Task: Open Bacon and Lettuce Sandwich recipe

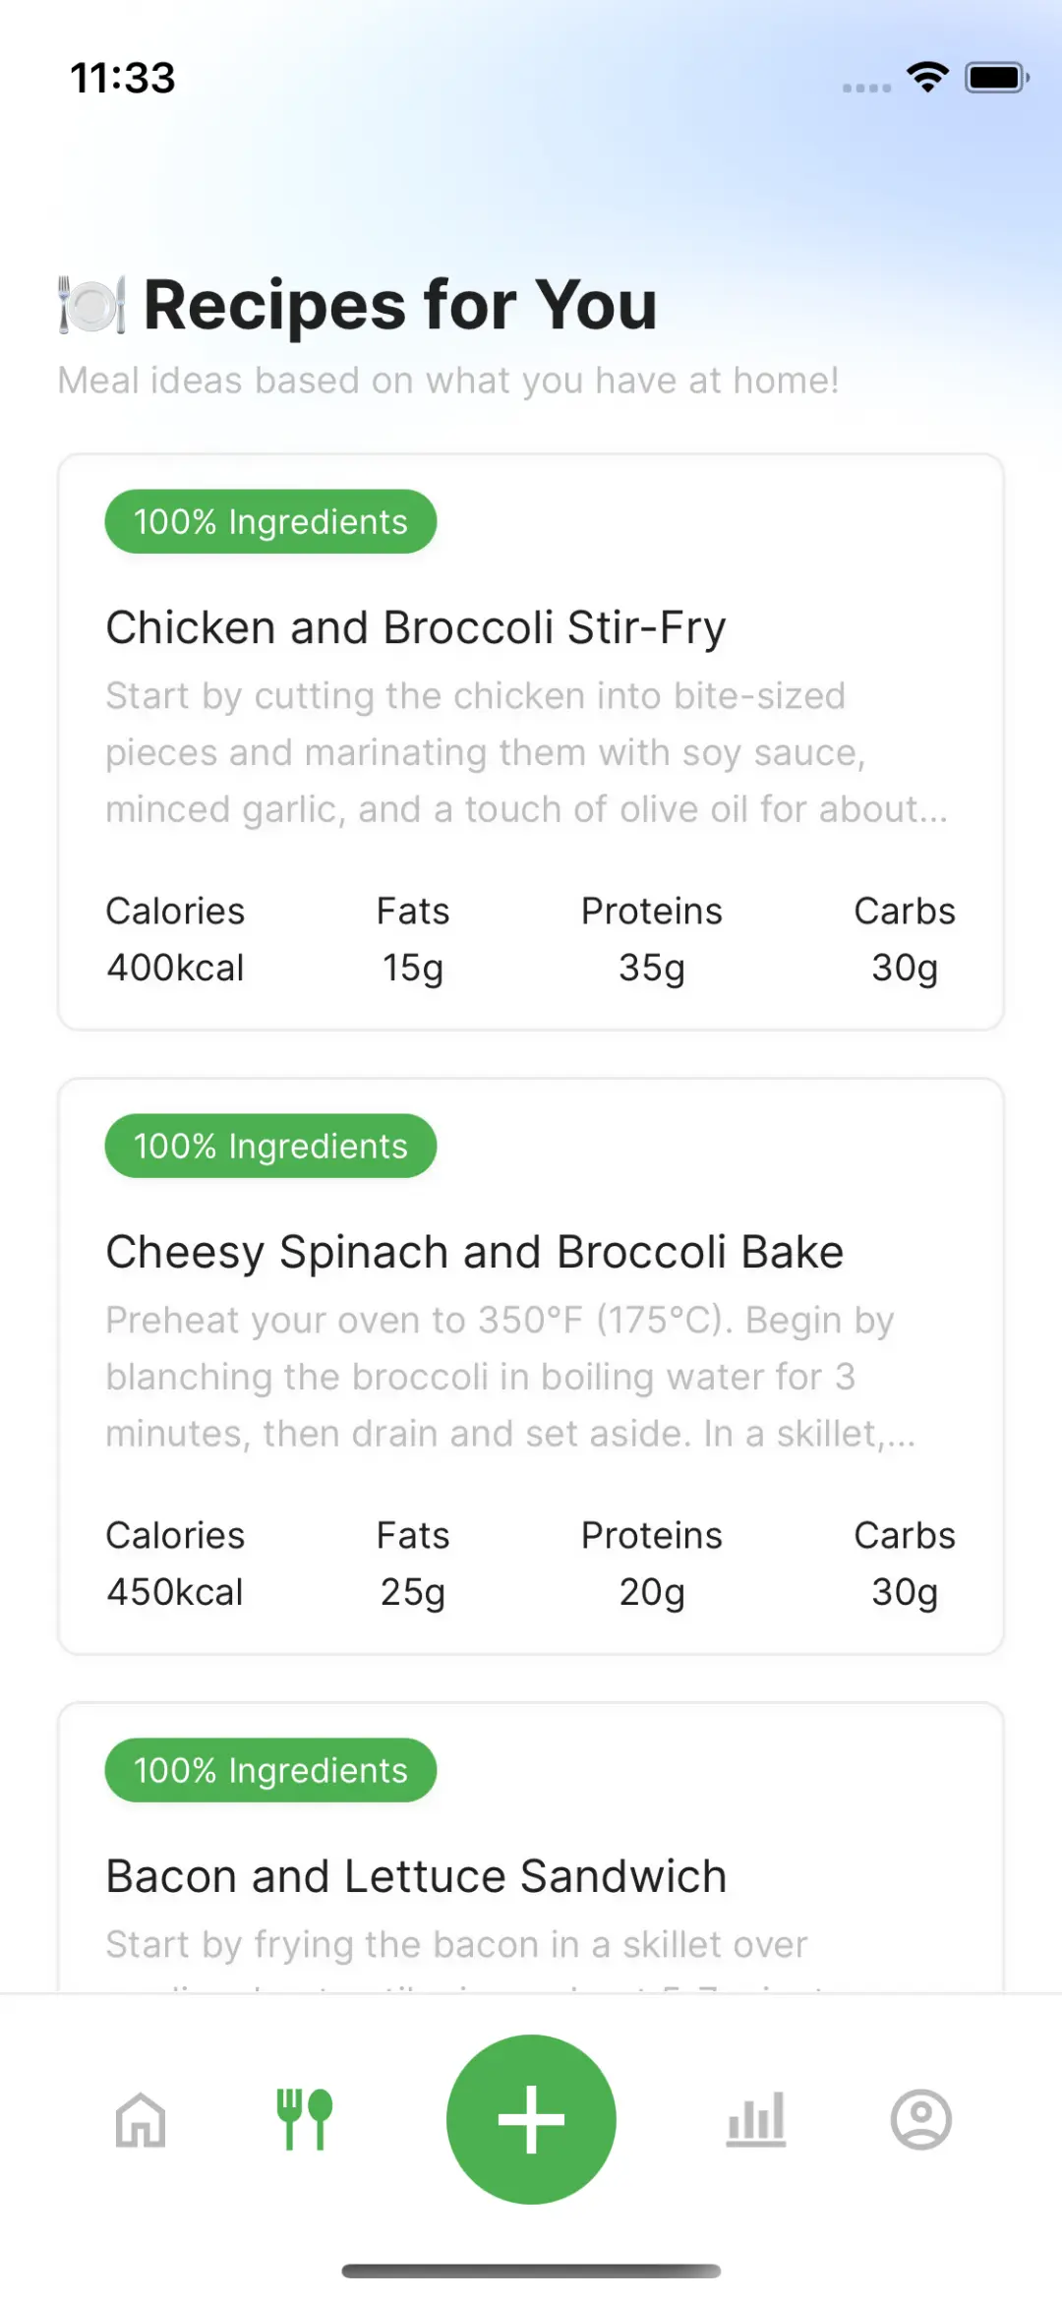Action: coord(415,1876)
